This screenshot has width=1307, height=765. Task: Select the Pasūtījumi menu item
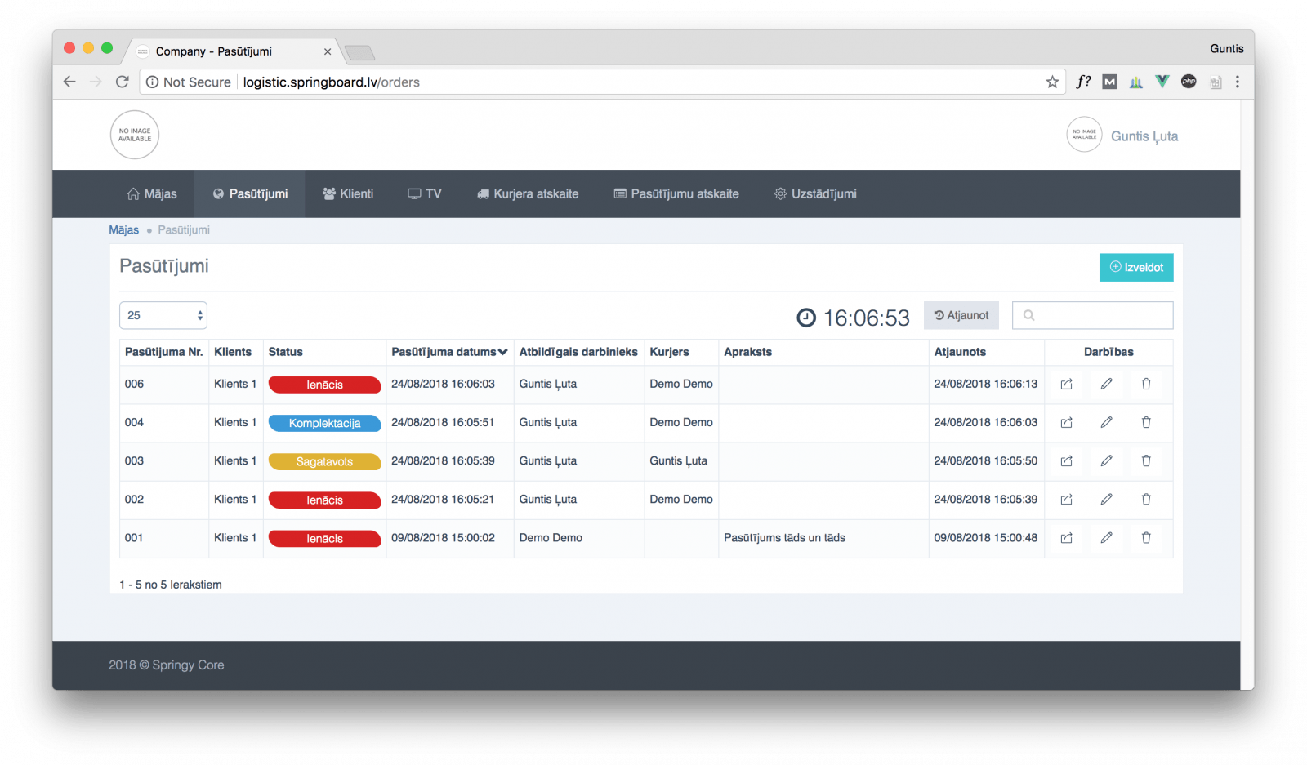pyautogui.click(x=250, y=193)
